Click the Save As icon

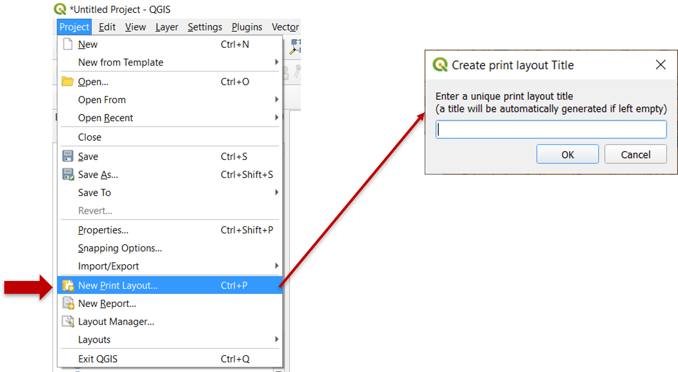click(68, 174)
